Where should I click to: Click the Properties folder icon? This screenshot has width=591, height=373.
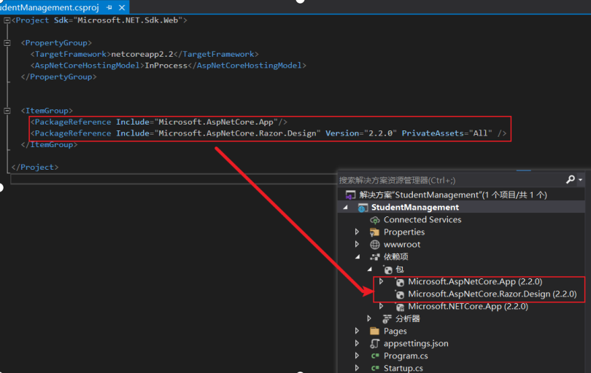[374, 232]
